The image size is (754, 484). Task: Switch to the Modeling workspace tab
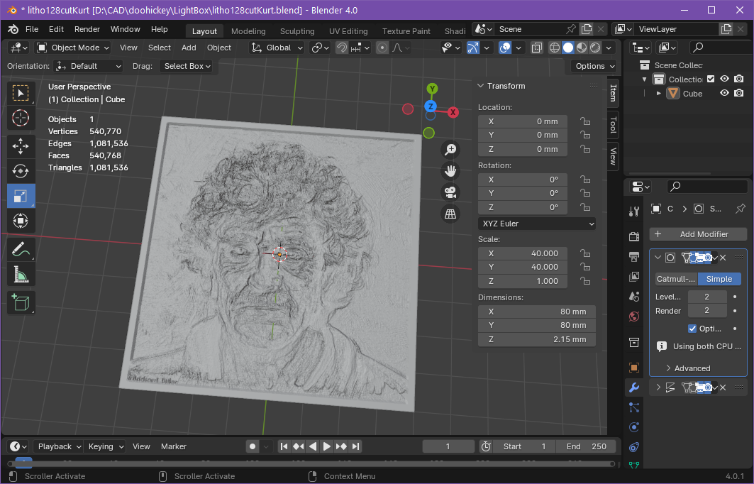pyautogui.click(x=248, y=31)
